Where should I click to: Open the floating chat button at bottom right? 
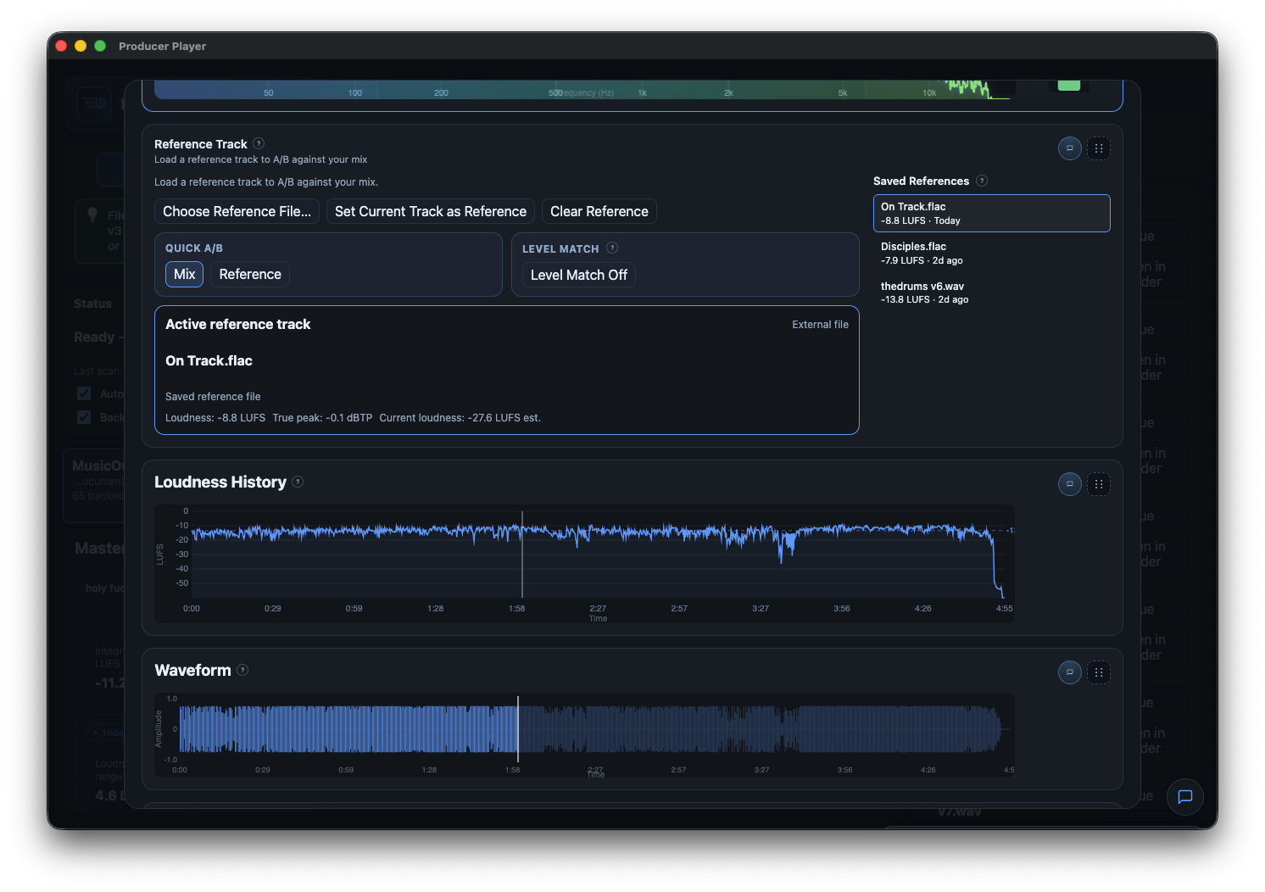click(1185, 797)
